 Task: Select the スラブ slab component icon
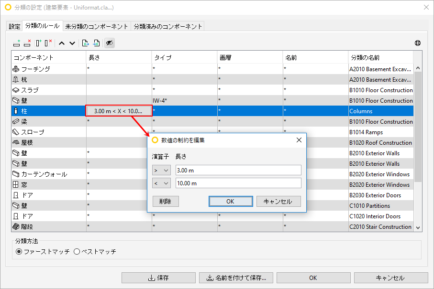tap(16, 90)
